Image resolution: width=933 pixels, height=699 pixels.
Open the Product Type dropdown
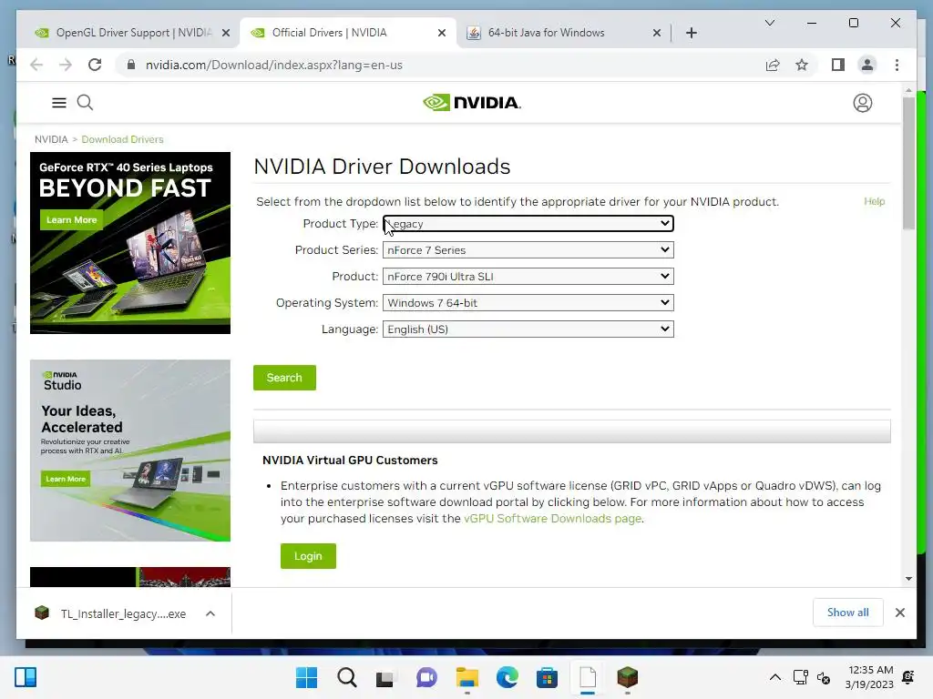click(x=528, y=224)
